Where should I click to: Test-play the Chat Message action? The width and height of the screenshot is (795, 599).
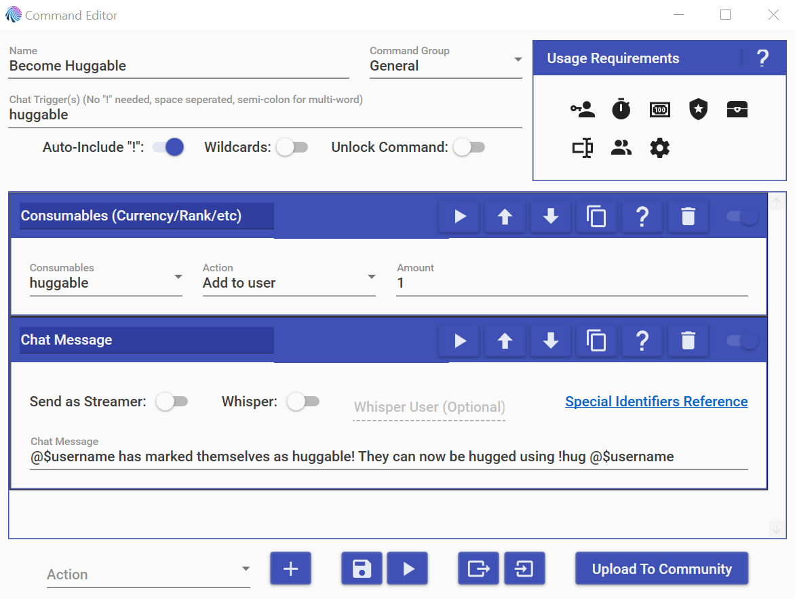(x=459, y=341)
